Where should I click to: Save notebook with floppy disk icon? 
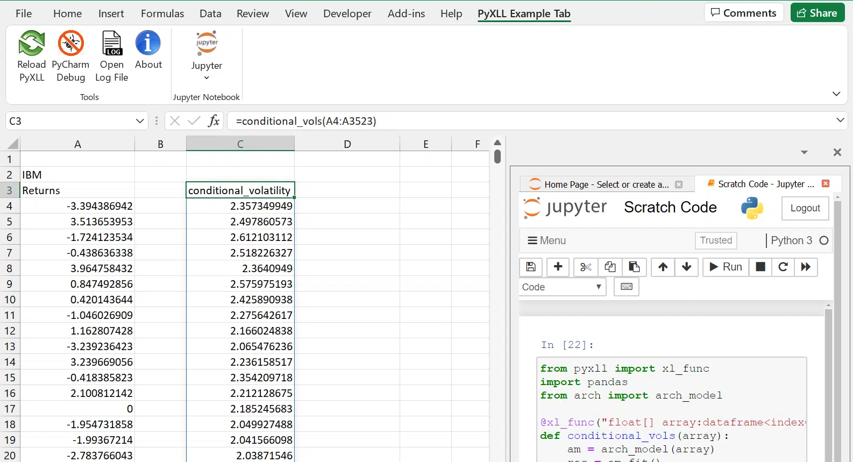[x=531, y=267]
